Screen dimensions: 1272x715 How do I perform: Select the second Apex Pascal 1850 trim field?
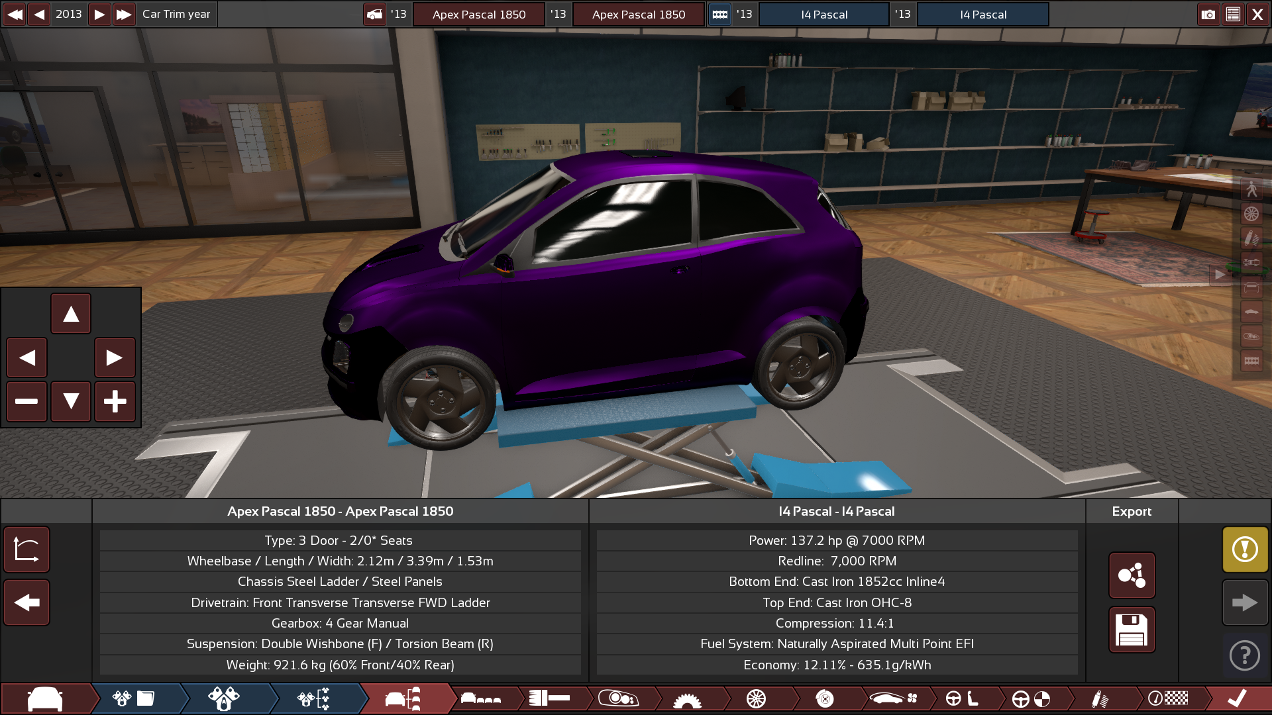(x=639, y=15)
